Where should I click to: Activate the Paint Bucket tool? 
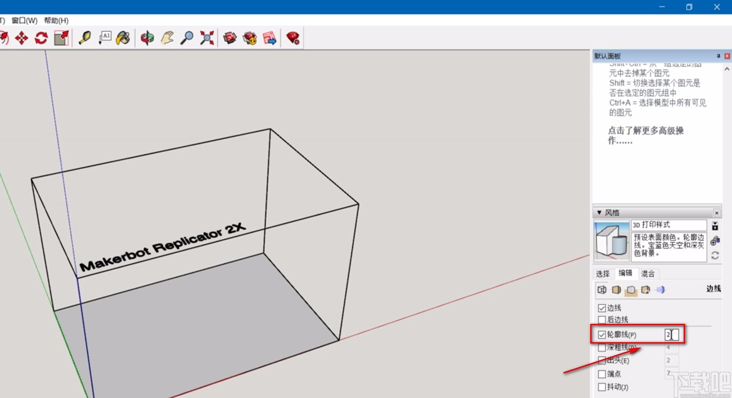pos(123,38)
